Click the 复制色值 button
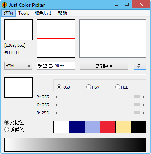The width and height of the screenshot is (151, 154). (x=104, y=66)
